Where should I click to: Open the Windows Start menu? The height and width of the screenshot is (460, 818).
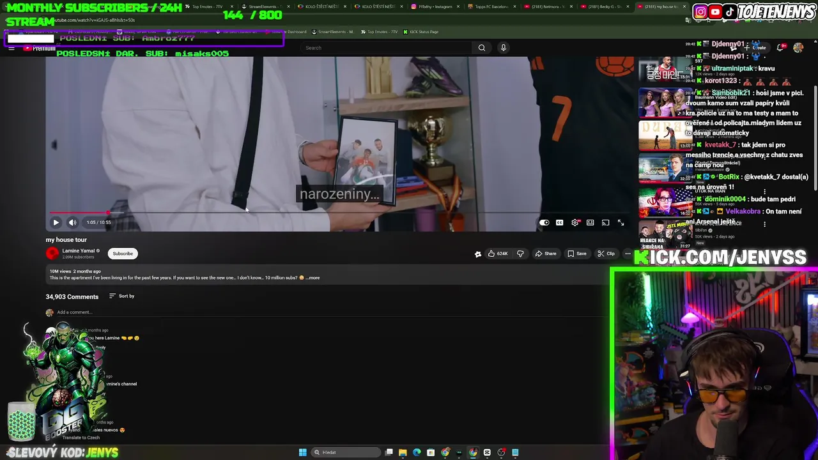tap(302, 452)
